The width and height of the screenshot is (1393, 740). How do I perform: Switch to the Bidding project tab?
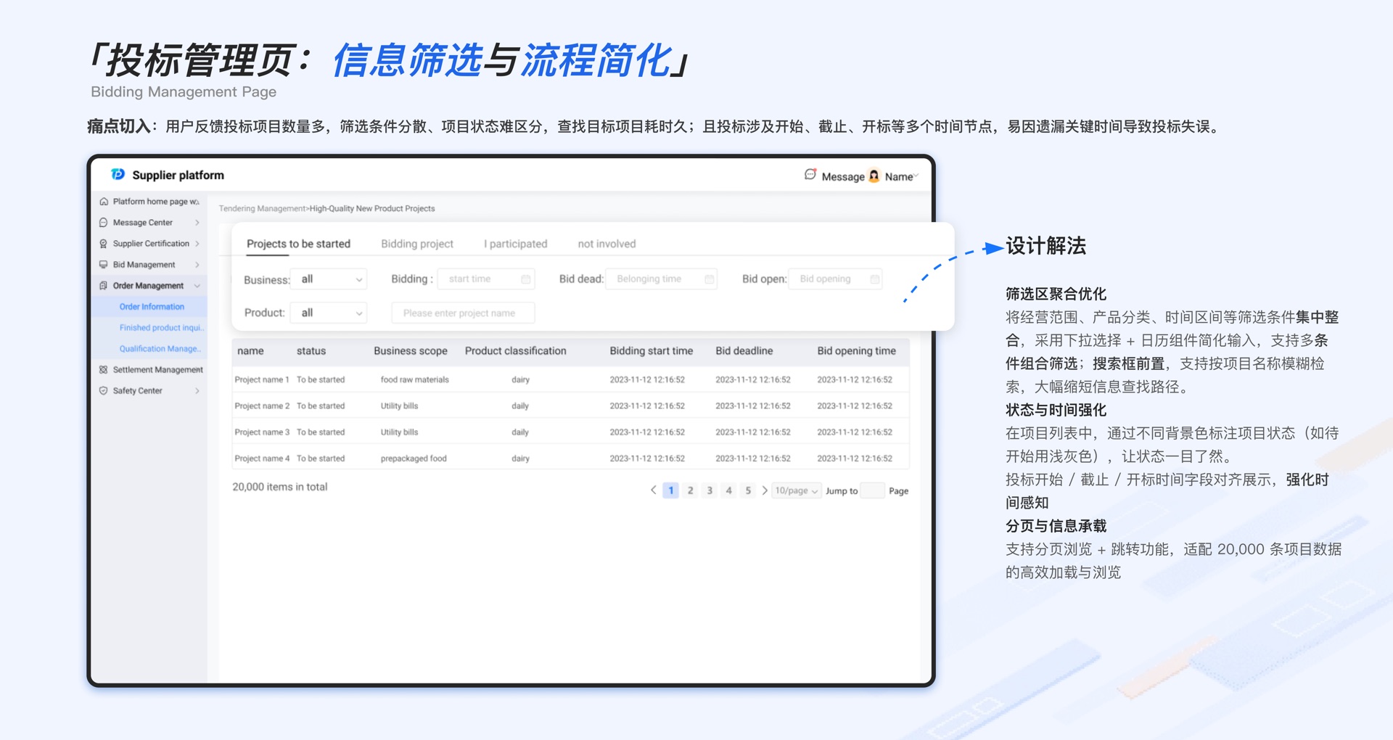[x=417, y=244]
